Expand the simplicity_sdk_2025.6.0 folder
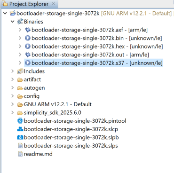Image resolution: width=174 pixels, height=173 pixels. (13, 112)
